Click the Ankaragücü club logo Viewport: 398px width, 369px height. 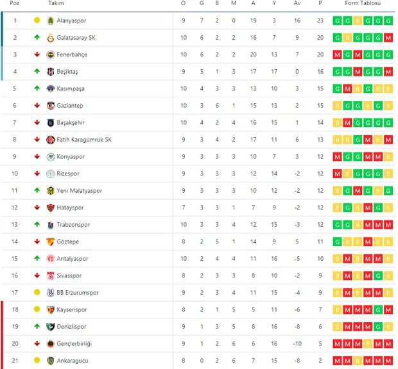point(51,361)
